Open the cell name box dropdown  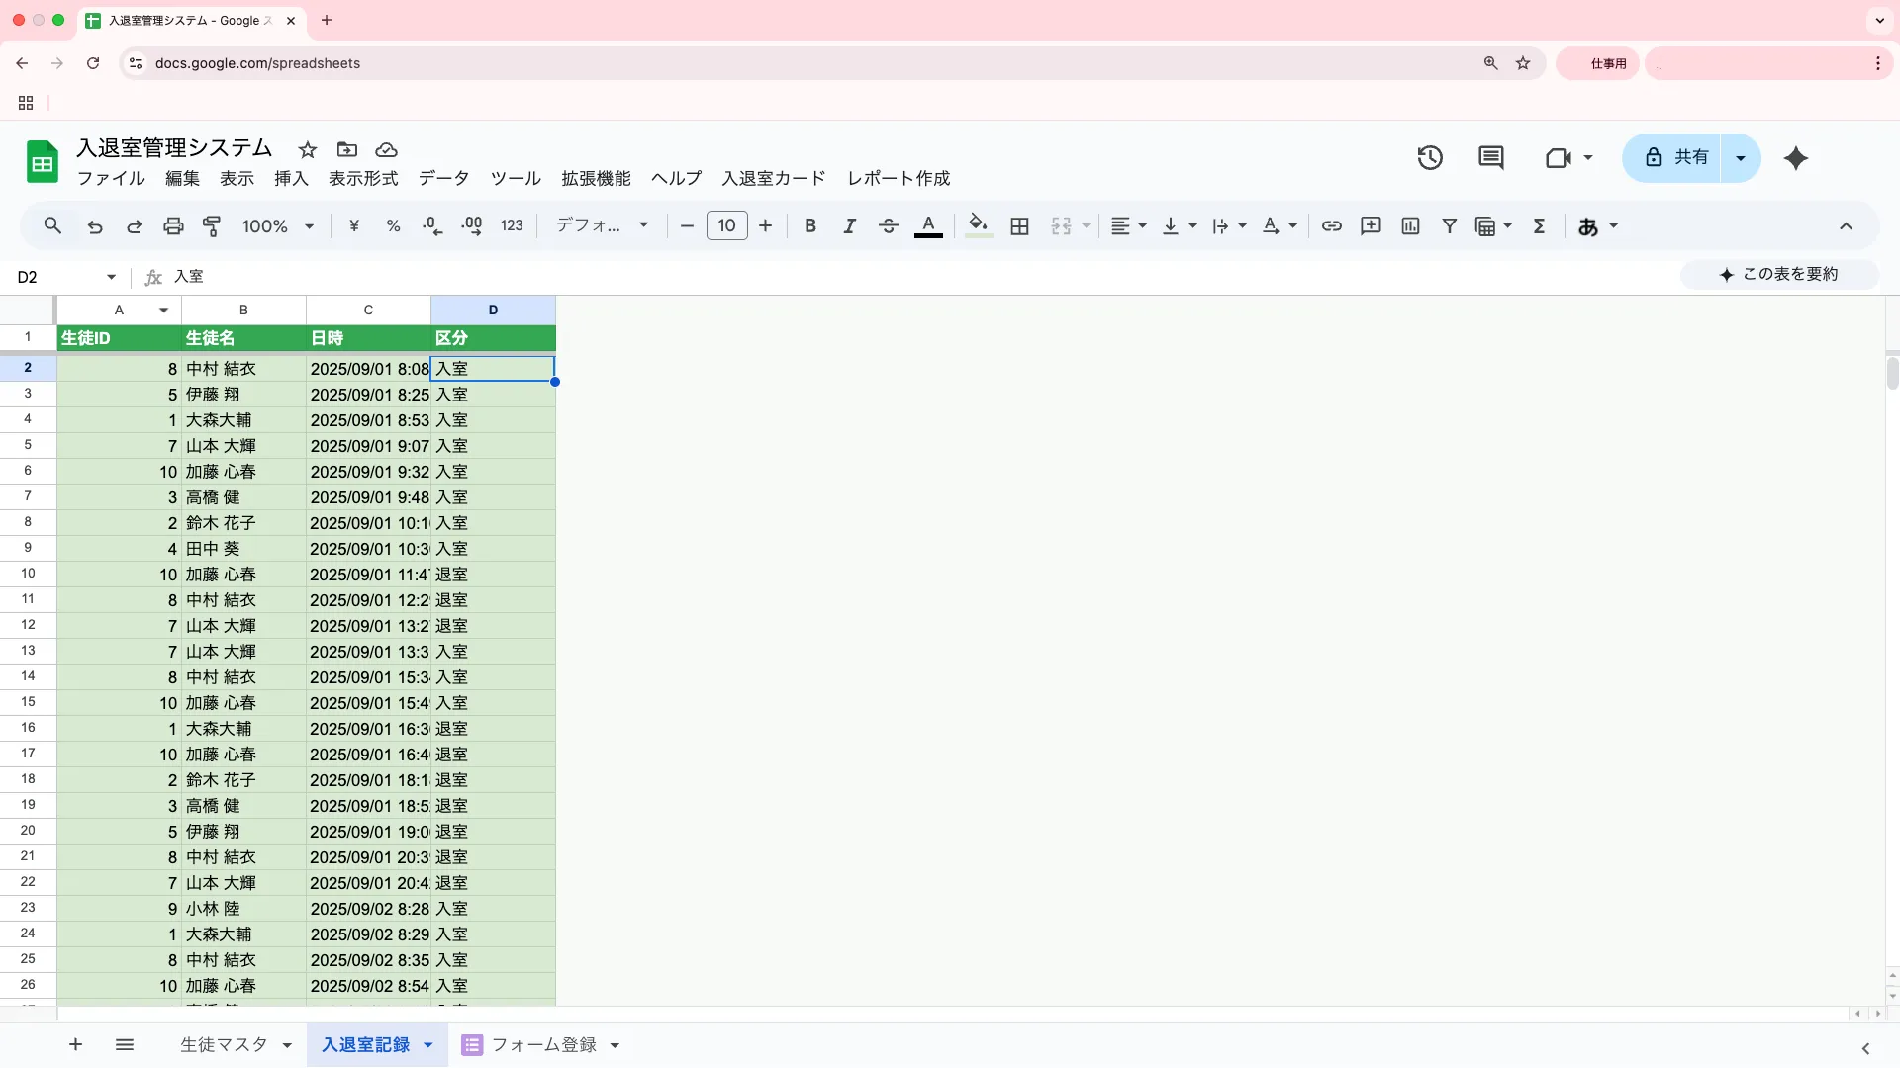pyautogui.click(x=111, y=277)
